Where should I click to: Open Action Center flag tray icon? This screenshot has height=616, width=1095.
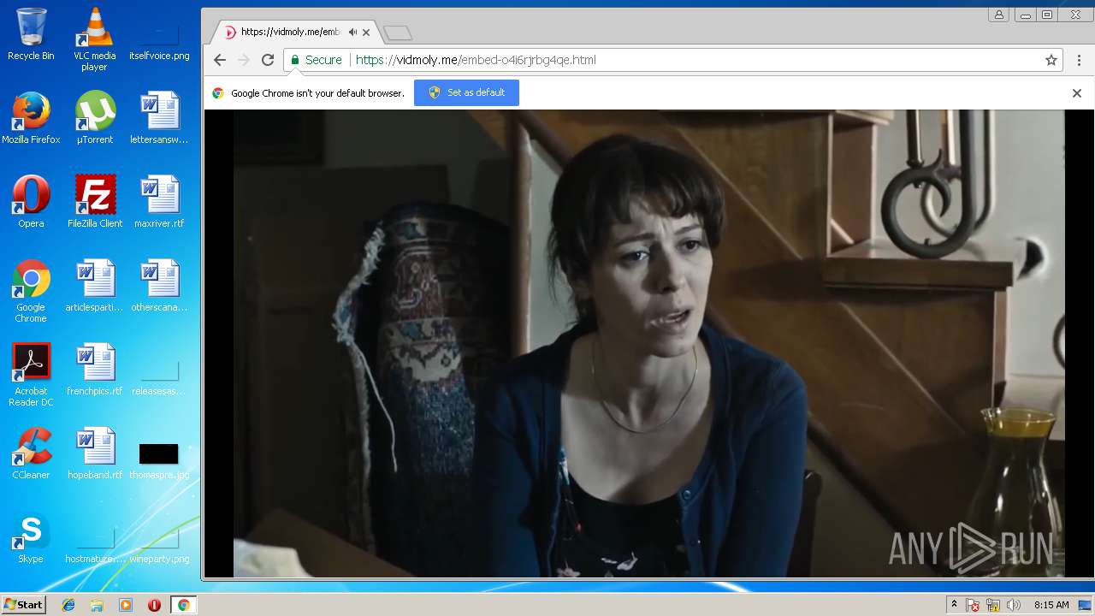[973, 605]
